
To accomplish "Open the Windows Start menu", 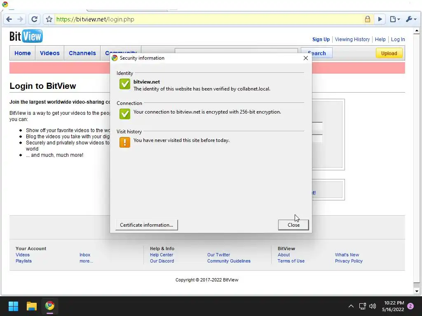I will (x=13, y=306).
